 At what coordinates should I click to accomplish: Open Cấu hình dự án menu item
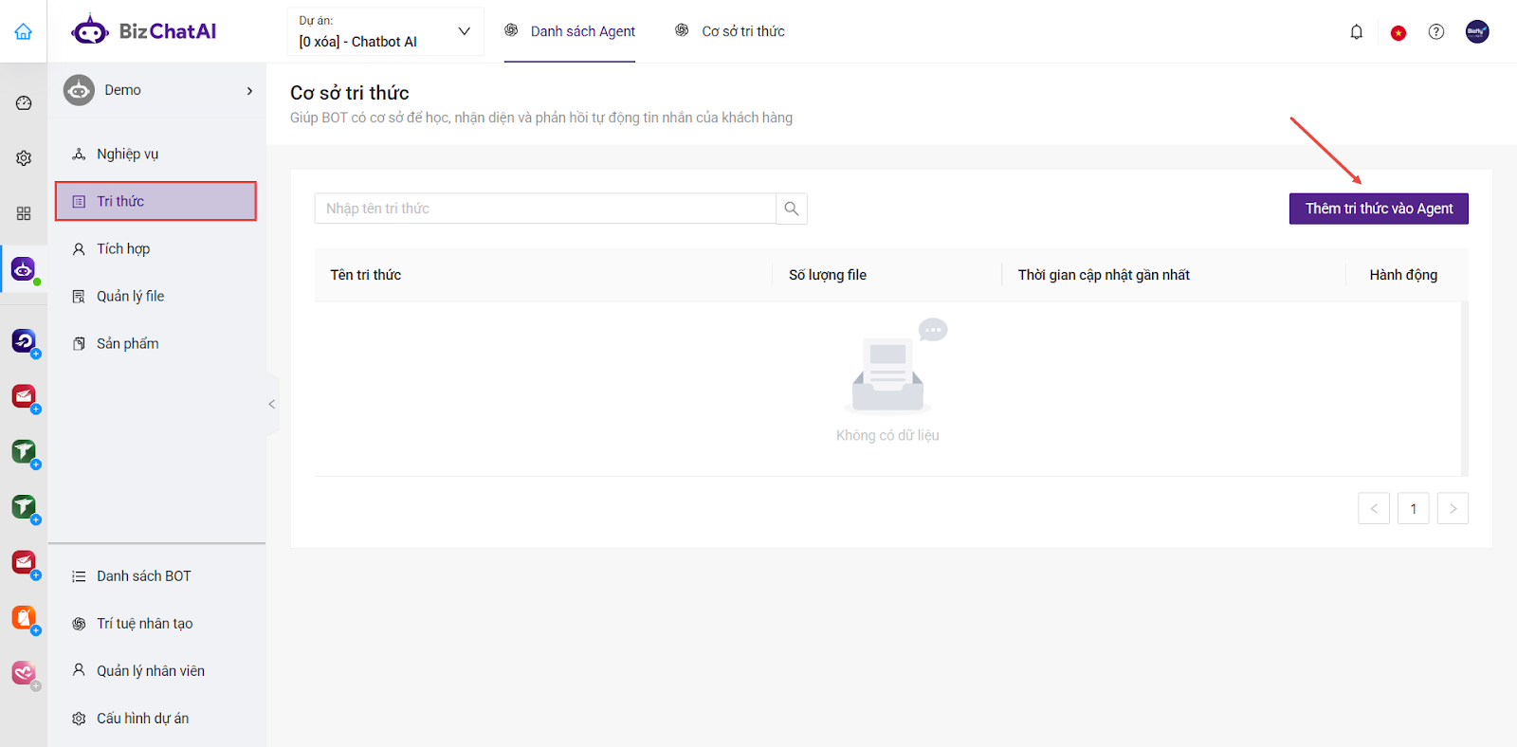click(x=155, y=719)
